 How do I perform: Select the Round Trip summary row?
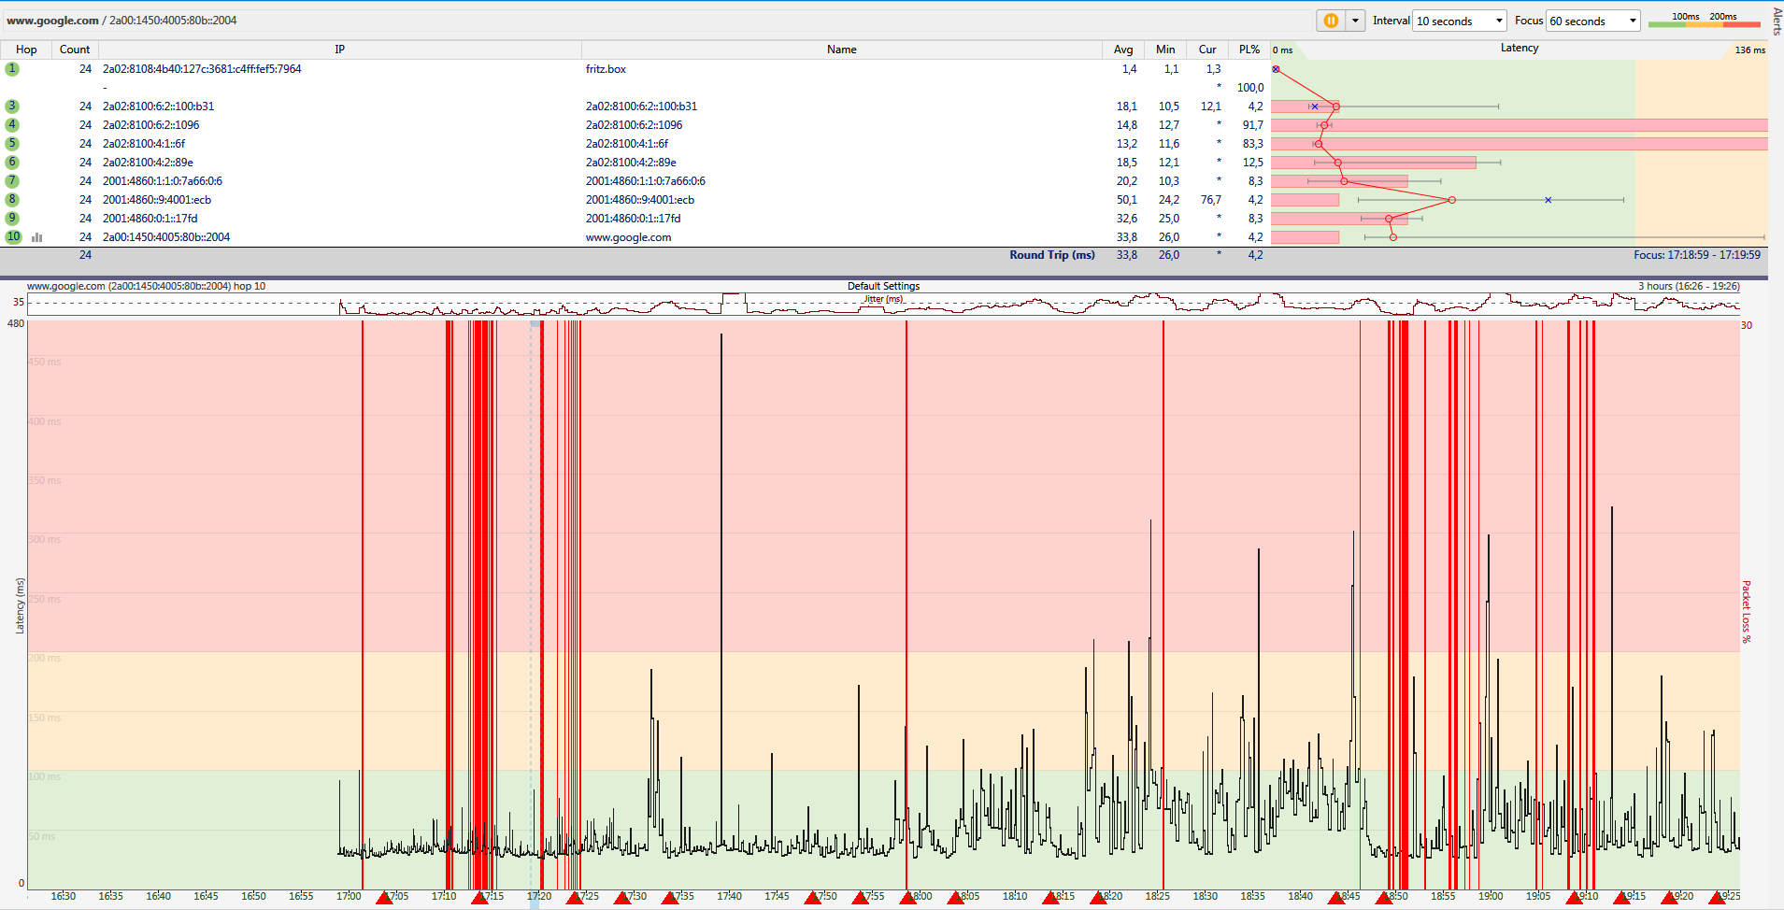click(1051, 254)
